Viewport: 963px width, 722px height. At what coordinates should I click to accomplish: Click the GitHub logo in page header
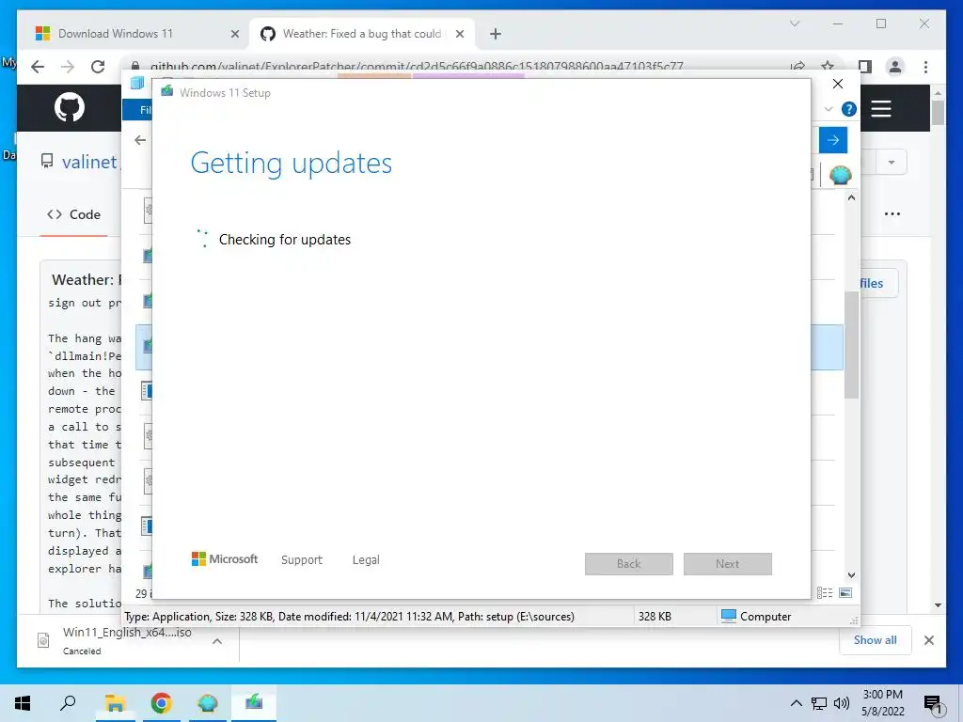pos(70,107)
